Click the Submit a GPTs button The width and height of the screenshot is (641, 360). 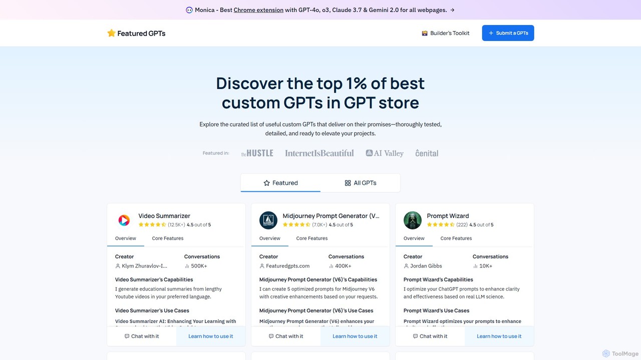click(508, 33)
